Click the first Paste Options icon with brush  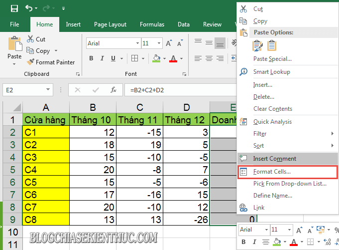pyautogui.click(x=257, y=46)
